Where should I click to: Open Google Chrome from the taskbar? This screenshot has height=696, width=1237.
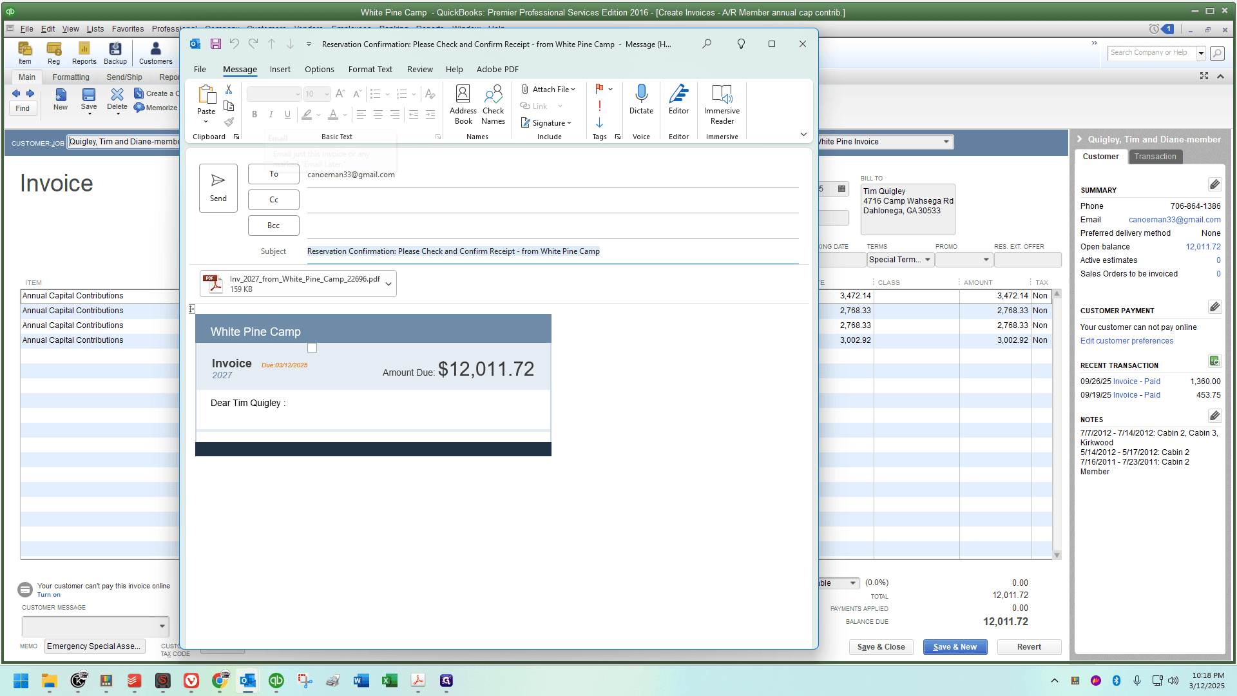point(220,681)
